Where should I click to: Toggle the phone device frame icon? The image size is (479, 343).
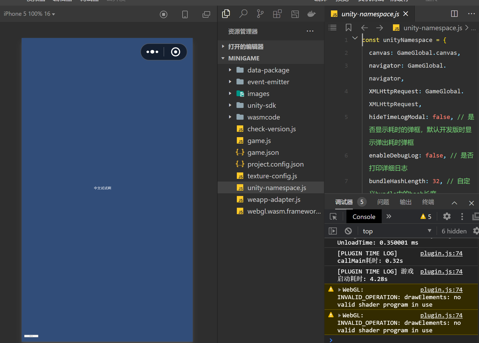(x=185, y=14)
